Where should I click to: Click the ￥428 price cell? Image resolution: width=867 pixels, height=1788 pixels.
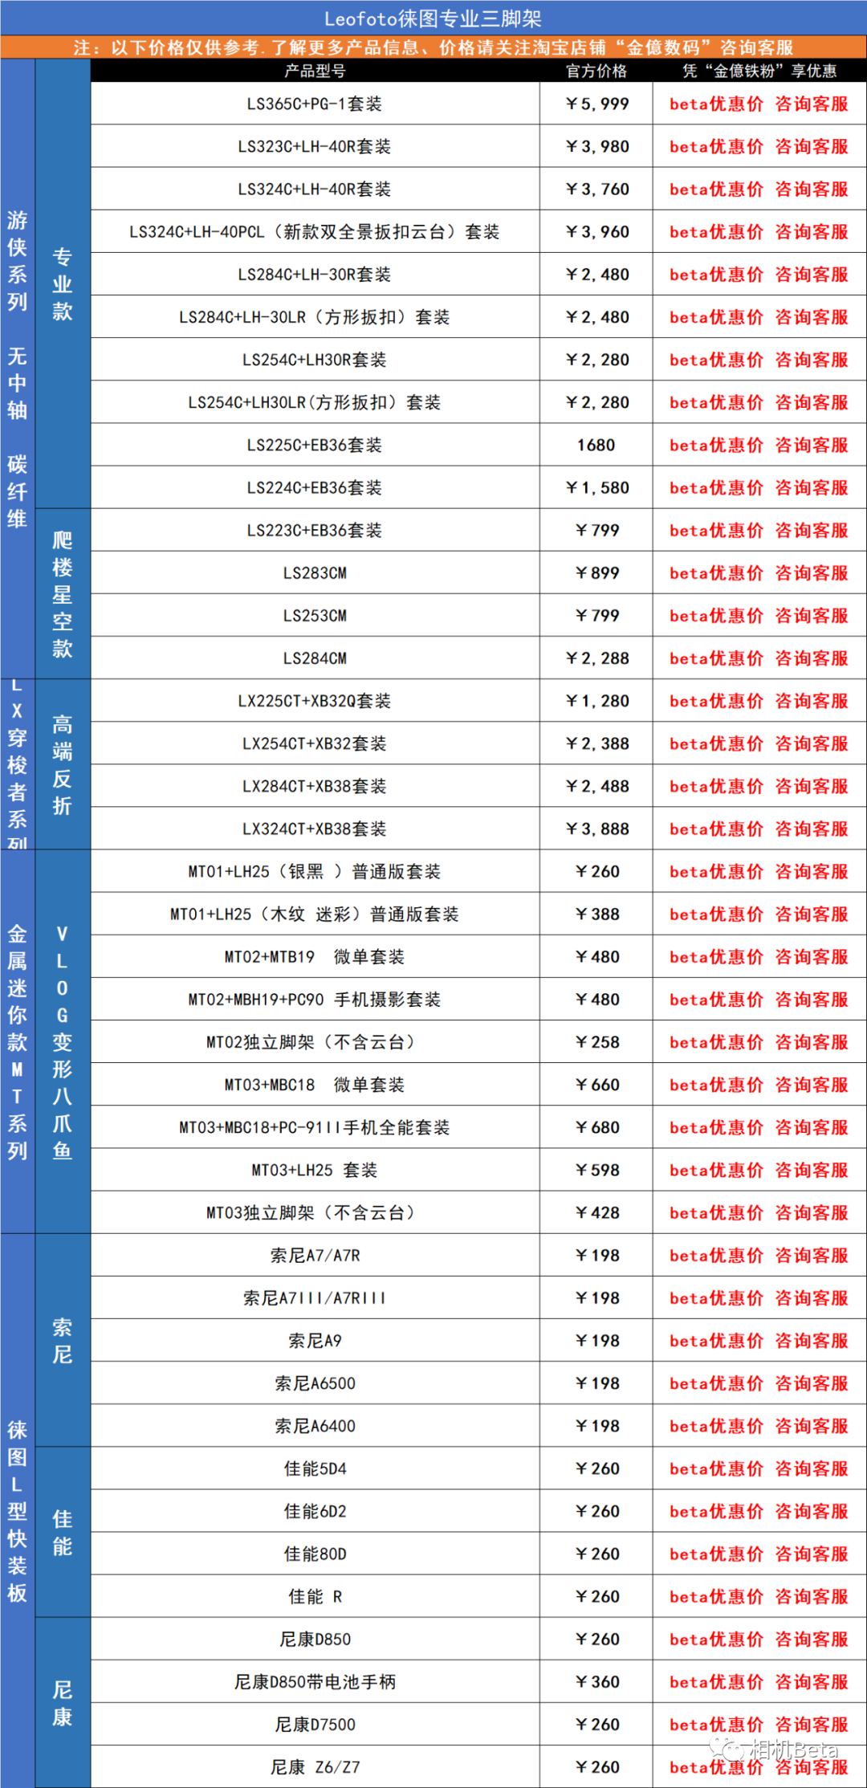[x=596, y=1211]
